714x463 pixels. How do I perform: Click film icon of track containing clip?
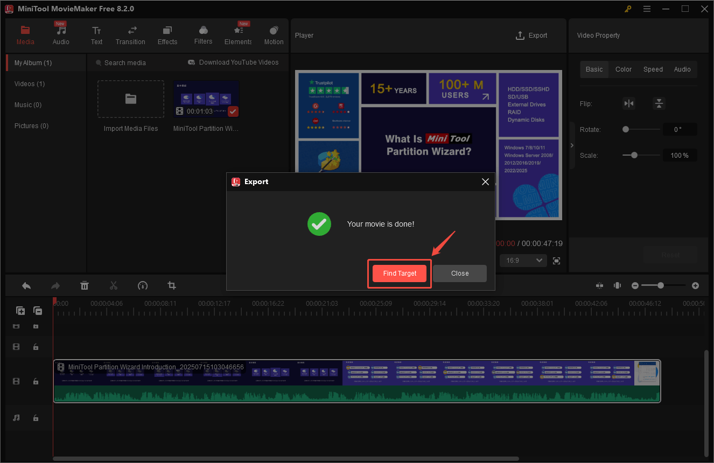coord(16,381)
